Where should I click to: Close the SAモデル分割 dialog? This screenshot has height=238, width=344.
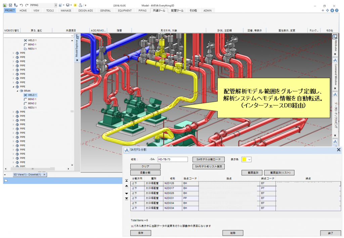point(339,150)
